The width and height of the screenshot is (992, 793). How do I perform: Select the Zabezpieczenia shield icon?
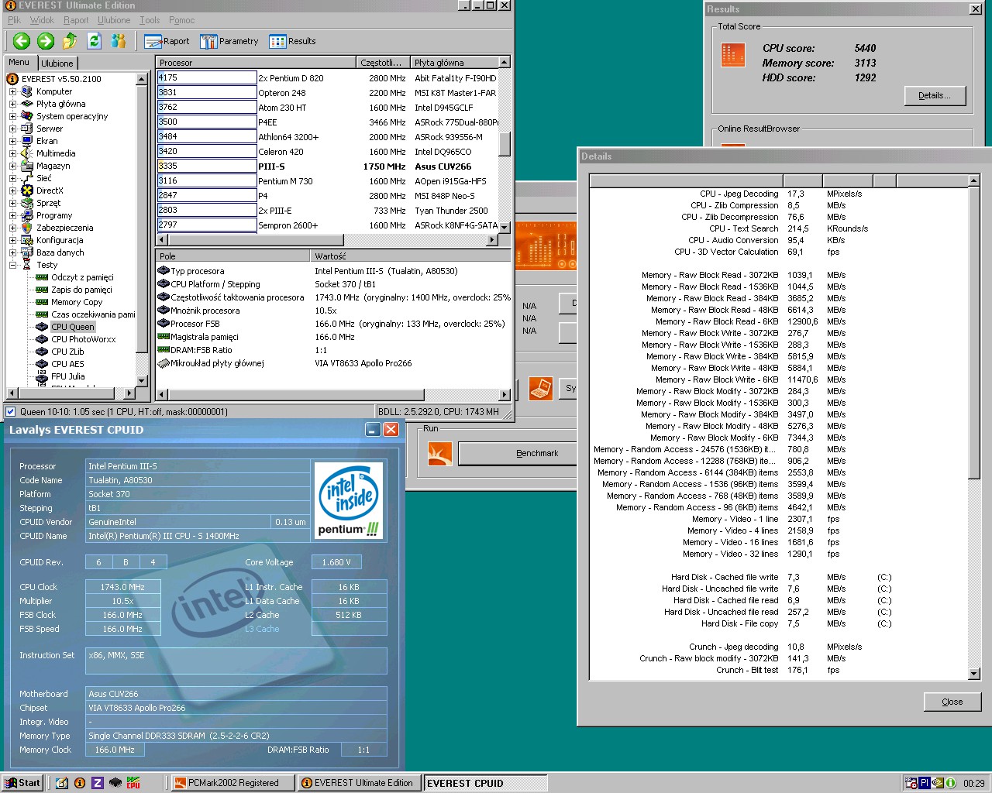tap(27, 228)
